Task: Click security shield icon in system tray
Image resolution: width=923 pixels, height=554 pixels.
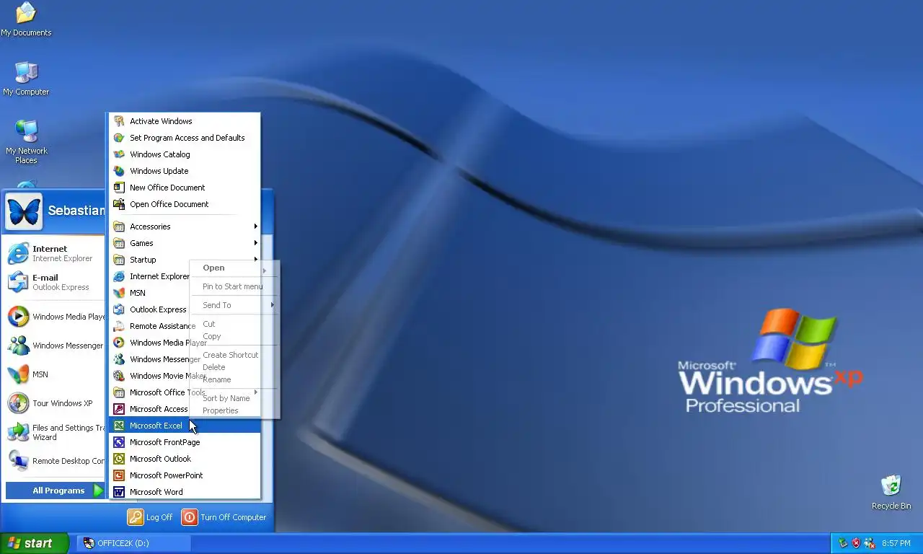Action: click(x=856, y=543)
